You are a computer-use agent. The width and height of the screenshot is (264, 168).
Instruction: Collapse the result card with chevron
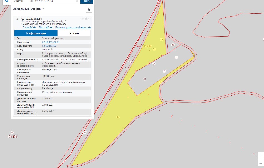[x=89, y=19]
